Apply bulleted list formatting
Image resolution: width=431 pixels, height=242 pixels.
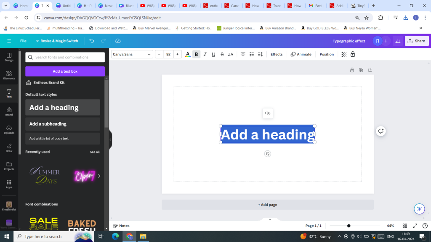coord(252,54)
